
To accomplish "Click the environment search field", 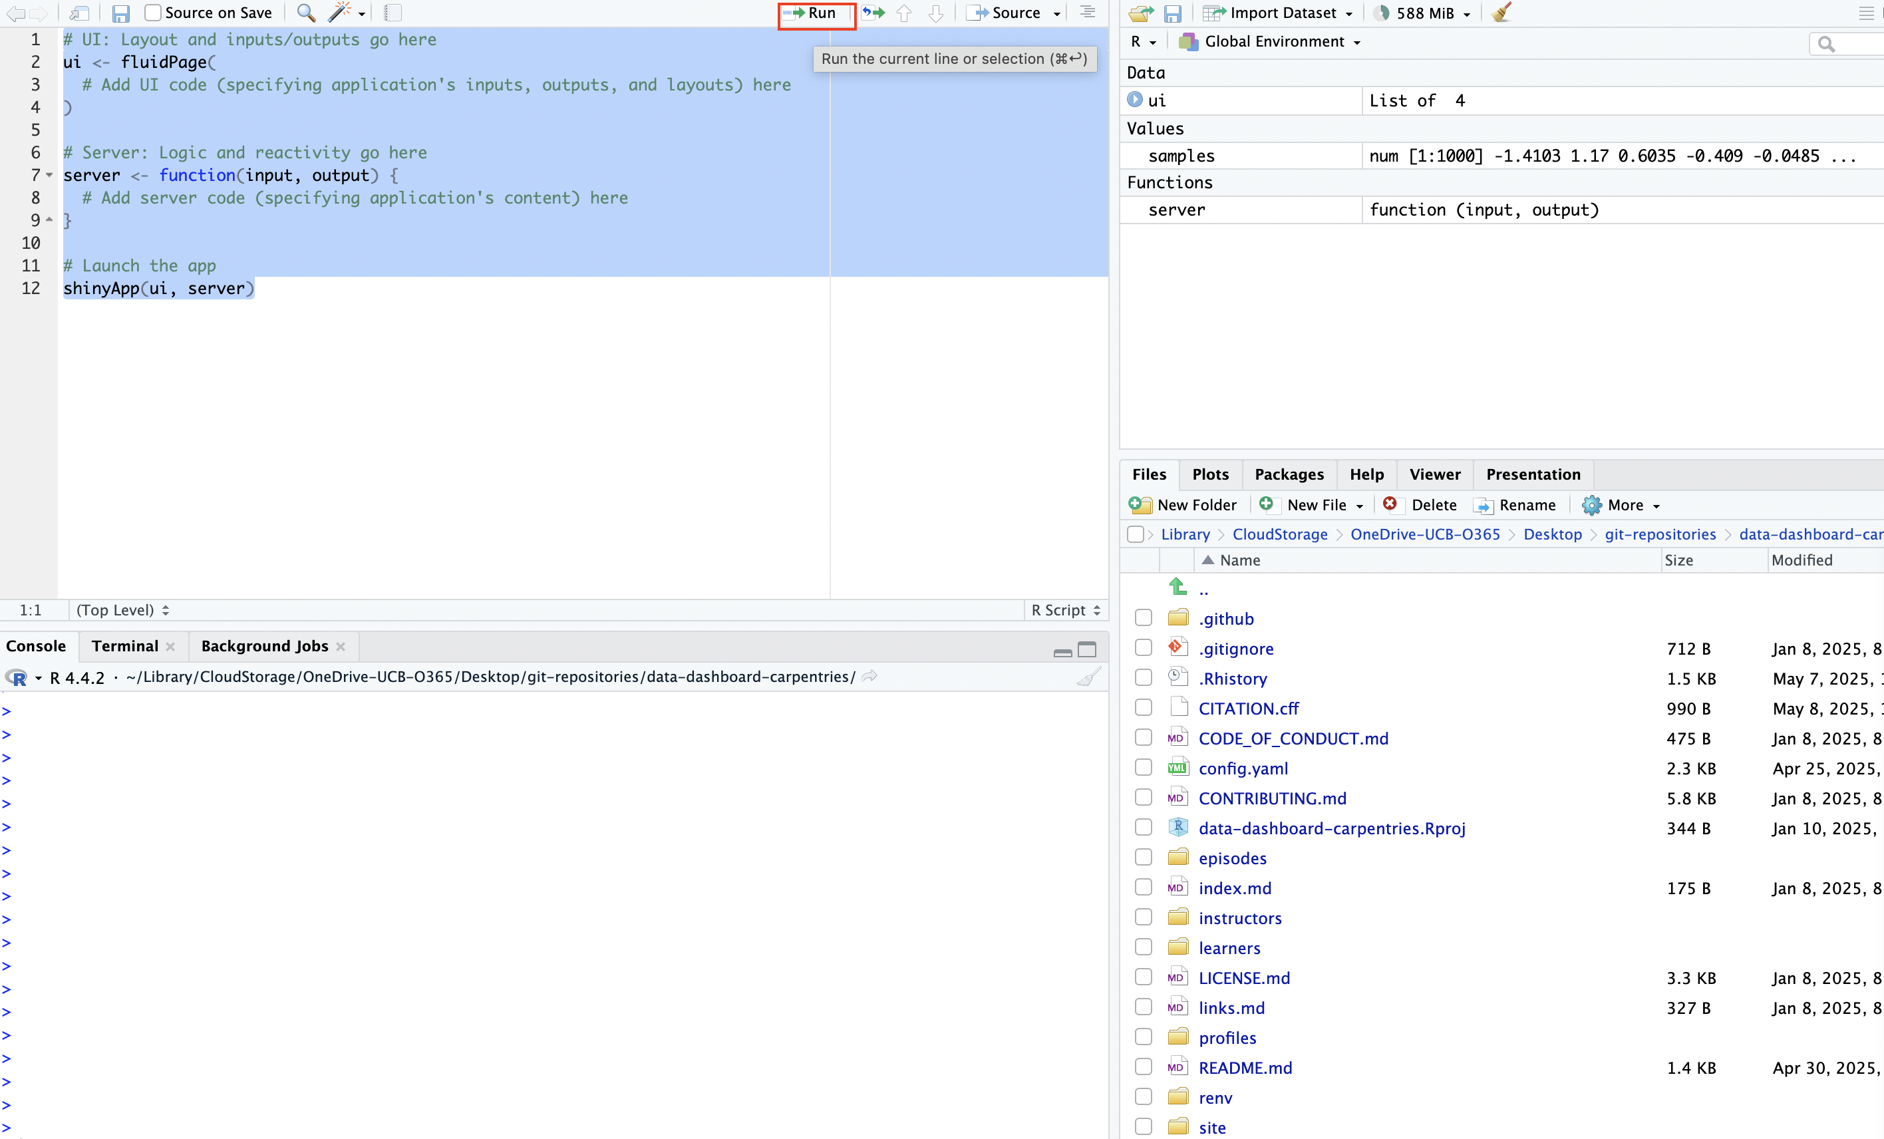I will pyautogui.click(x=1849, y=43).
